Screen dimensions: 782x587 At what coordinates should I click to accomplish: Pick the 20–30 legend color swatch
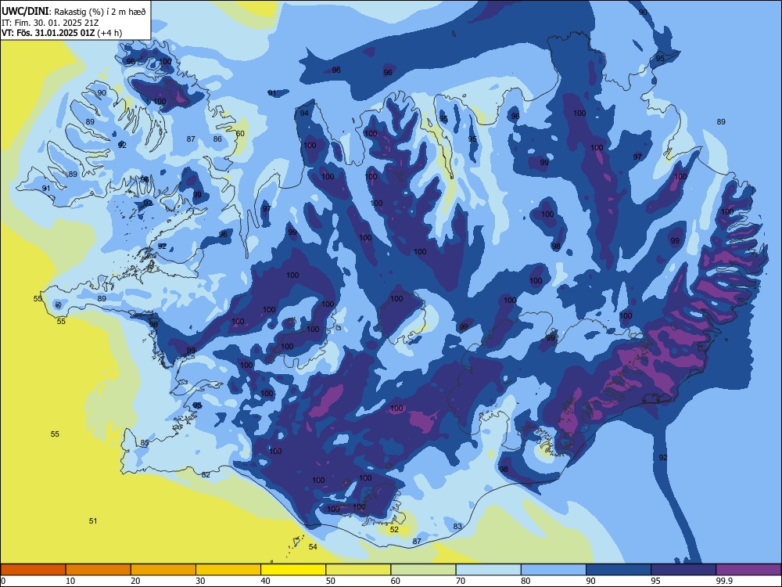pos(163,570)
